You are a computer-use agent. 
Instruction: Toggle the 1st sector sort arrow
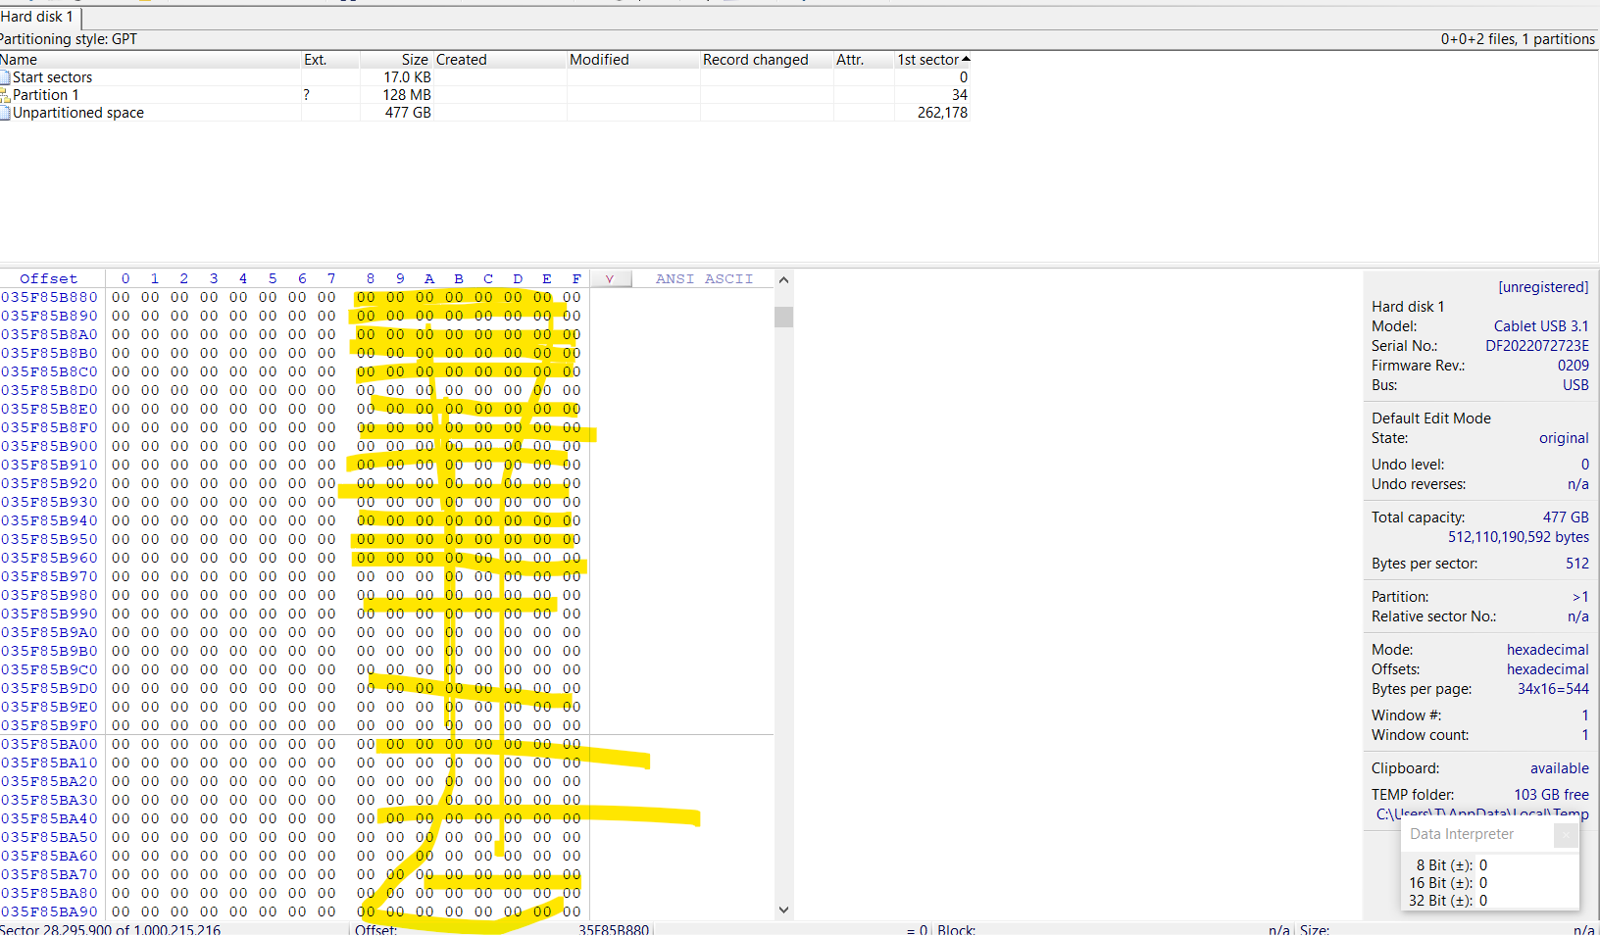click(x=966, y=60)
